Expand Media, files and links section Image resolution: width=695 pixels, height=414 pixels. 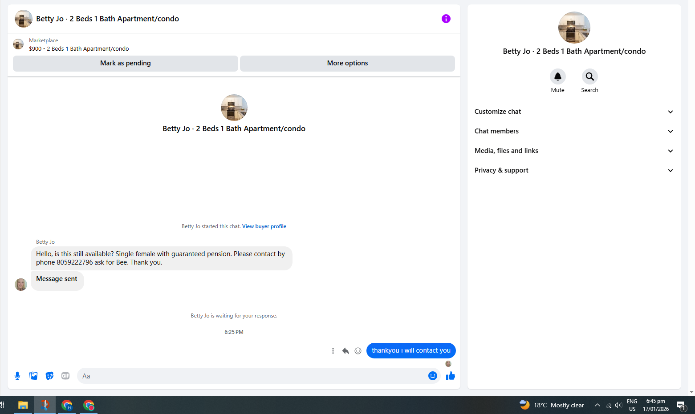point(574,151)
